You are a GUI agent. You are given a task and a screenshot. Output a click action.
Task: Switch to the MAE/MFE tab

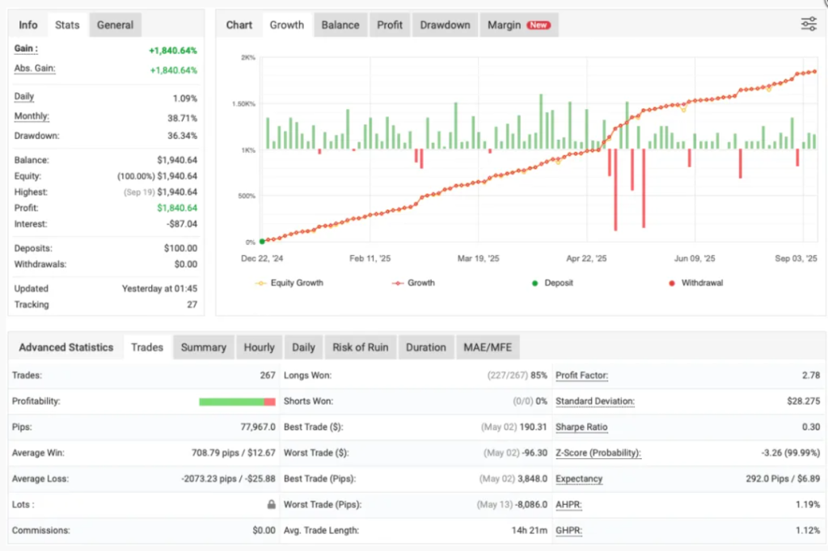pyautogui.click(x=488, y=347)
